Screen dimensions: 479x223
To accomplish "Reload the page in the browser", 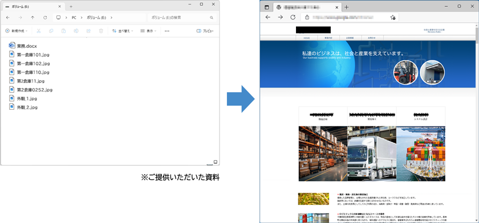I will click(x=293, y=17).
